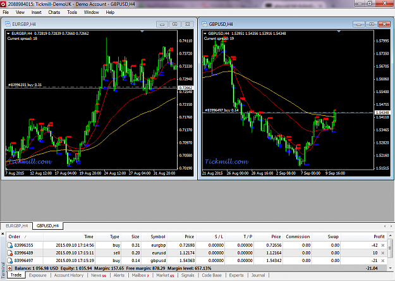Open the View menu

20,13
